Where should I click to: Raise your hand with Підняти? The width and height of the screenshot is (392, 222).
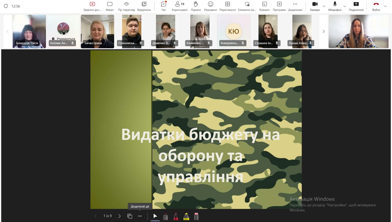(196, 6)
